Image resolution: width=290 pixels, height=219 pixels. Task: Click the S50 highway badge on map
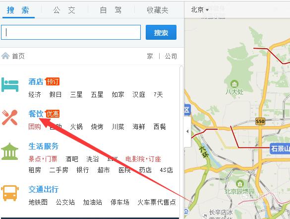(260, 121)
